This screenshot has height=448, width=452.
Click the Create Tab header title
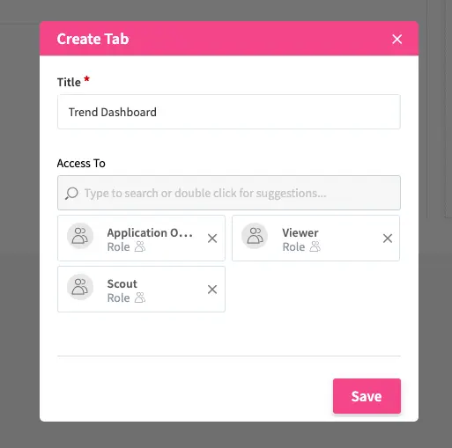click(x=93, y=39)
